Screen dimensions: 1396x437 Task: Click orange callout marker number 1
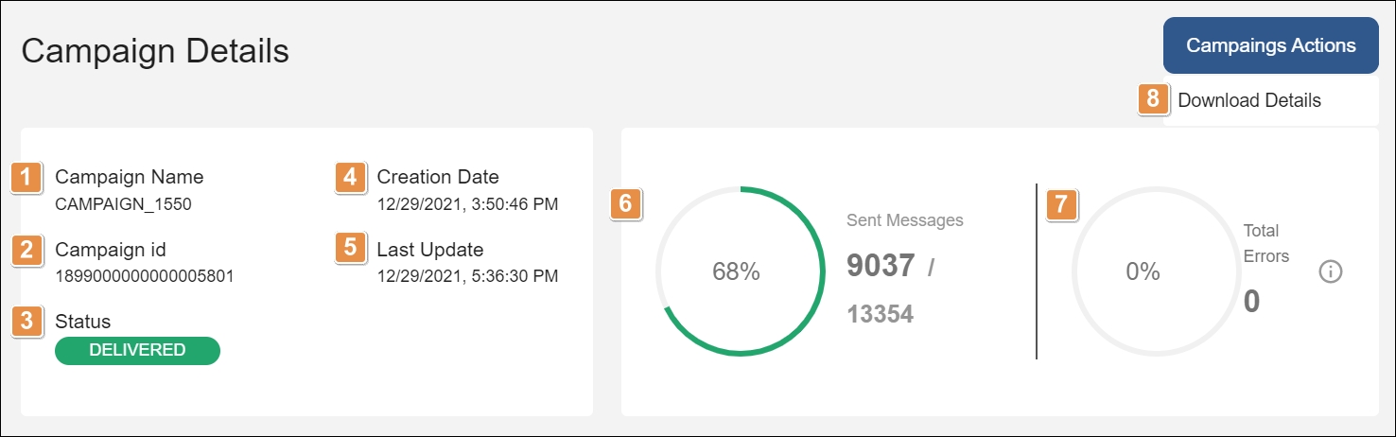(x=26, y=177)
